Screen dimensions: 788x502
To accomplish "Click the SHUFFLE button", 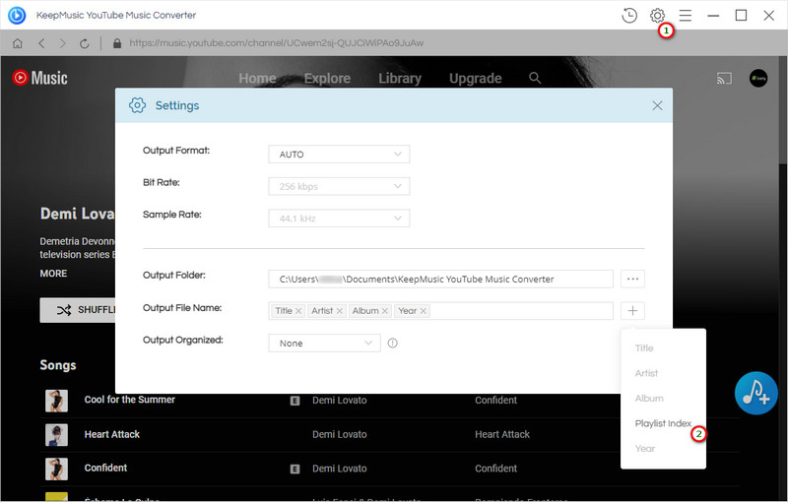I will pos(78,310).
